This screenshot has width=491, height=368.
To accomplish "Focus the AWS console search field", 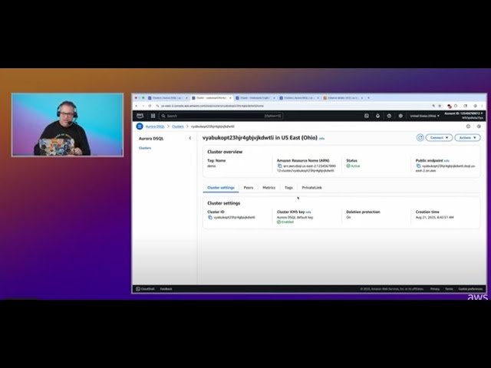I will [221, 116].
